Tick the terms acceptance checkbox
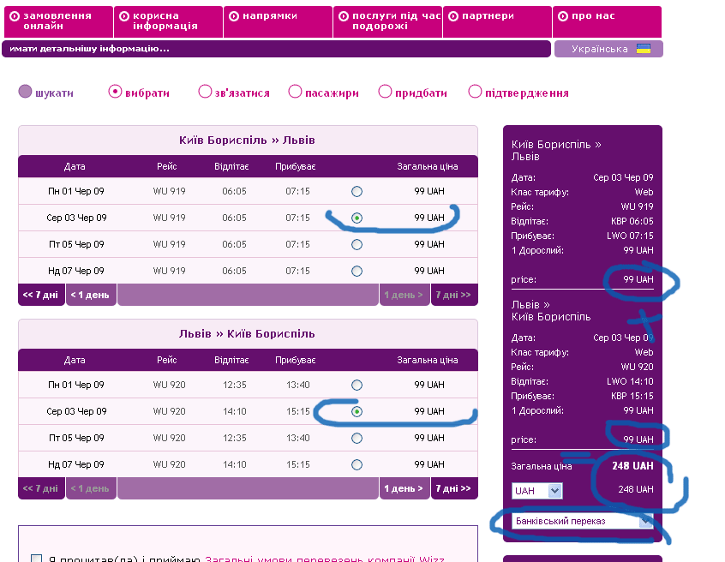Viewport: 725px width, 562px height. pos(36,559)
